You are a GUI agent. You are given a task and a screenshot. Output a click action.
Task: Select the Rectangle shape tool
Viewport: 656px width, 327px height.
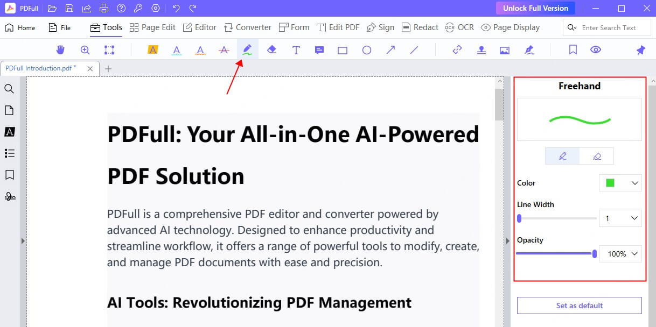(x=343, y=50)
